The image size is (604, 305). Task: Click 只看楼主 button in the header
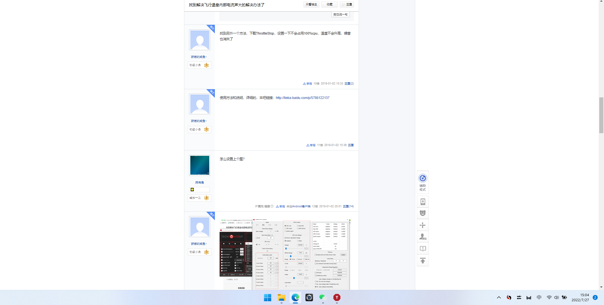(311, 4)
